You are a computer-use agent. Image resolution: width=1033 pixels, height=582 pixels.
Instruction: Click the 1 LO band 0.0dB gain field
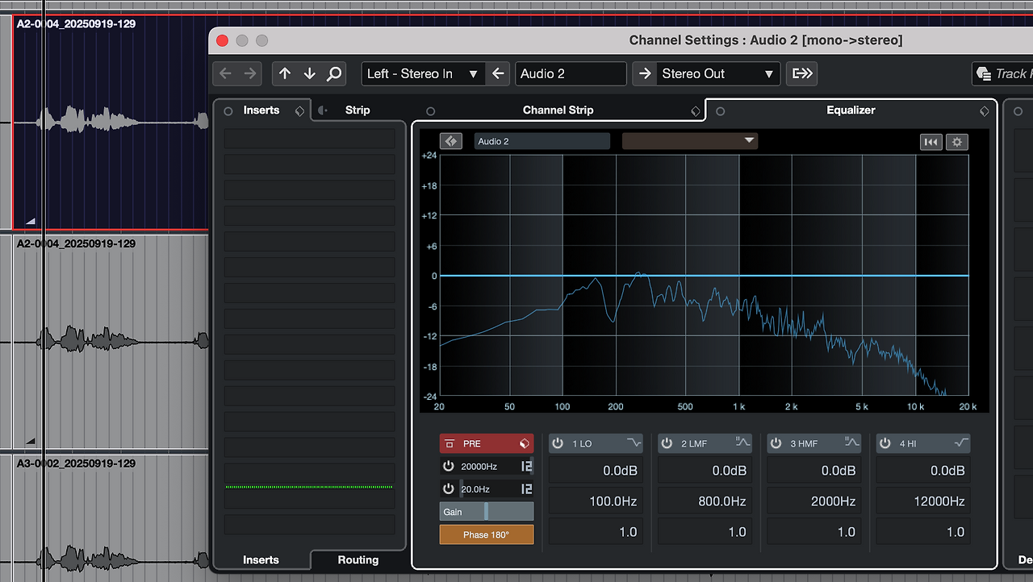click(596, 471)
